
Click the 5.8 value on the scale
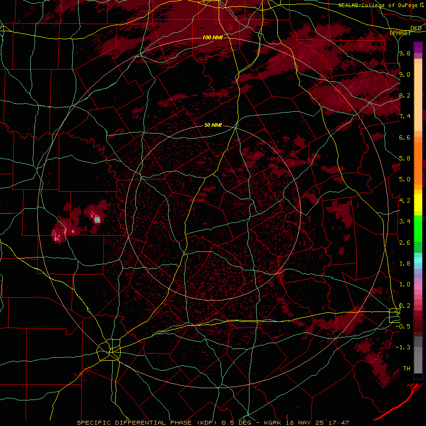pyautogui.click(x=405, y=159)
